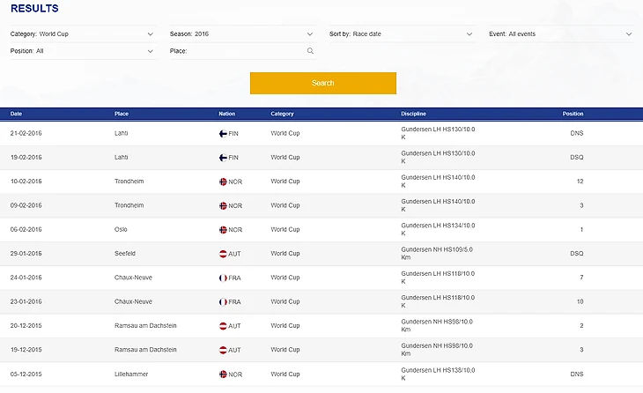Select the Seefeld place entry

(124, 254)
